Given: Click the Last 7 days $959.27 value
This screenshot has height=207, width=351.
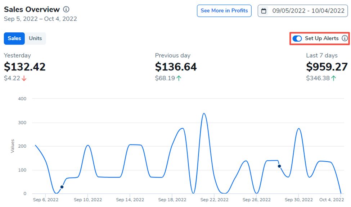Looking at the screenshot, I should (x=327, y=67).
